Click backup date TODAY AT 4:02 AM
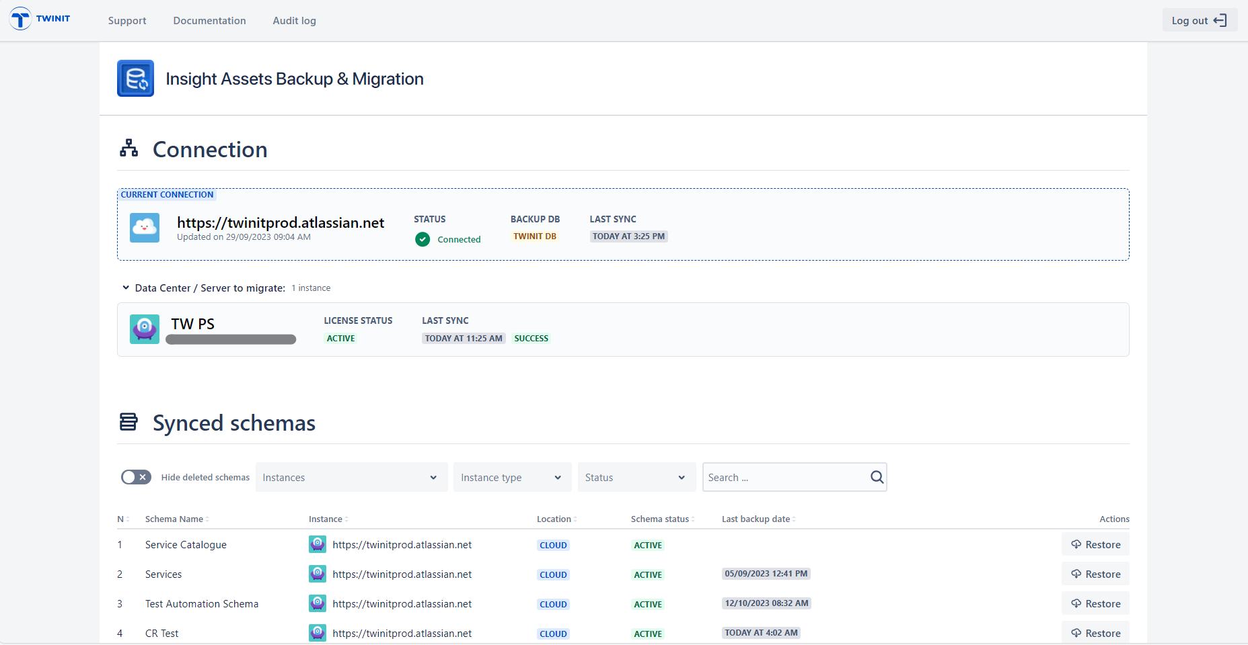 tap(761, 633)
